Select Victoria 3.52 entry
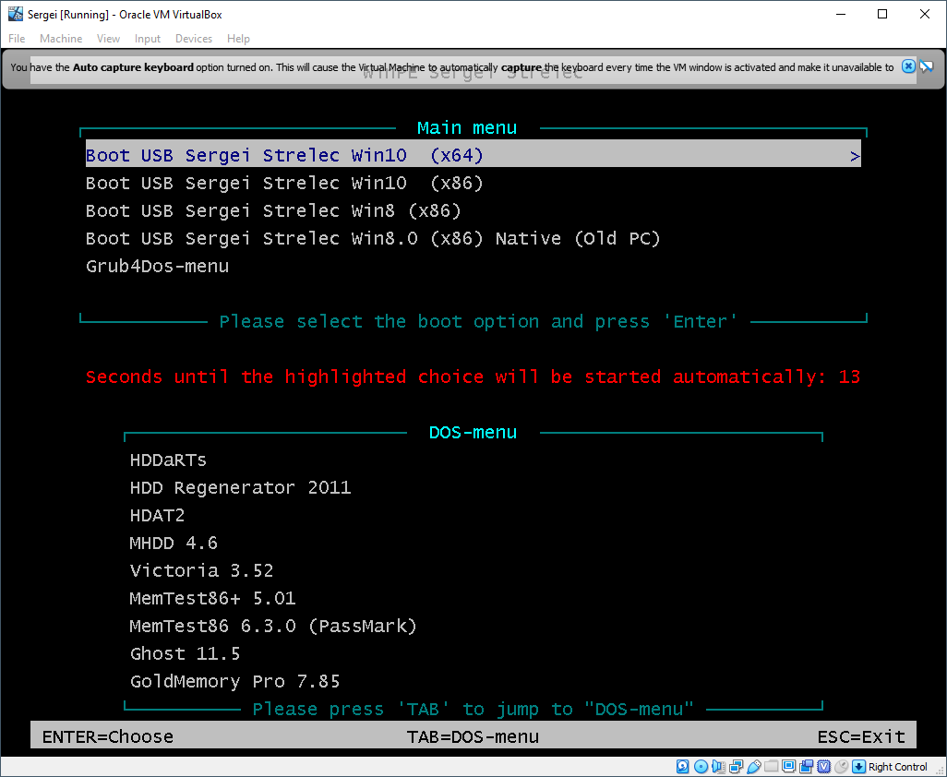Image resolution: width=947 pixels, height=777 pixels. coord(201,571)
